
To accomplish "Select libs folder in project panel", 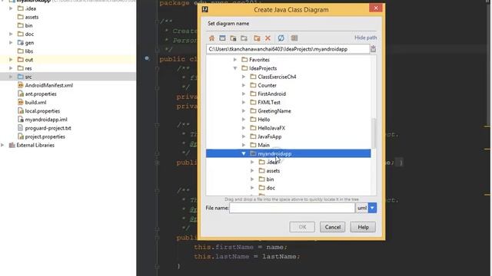I will (x=29, y=51).
